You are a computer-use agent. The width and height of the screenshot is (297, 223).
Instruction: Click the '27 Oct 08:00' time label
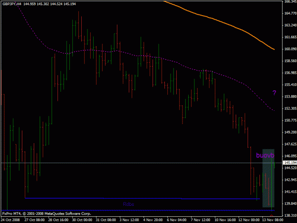pyautogui.click(x=35, y=220)
